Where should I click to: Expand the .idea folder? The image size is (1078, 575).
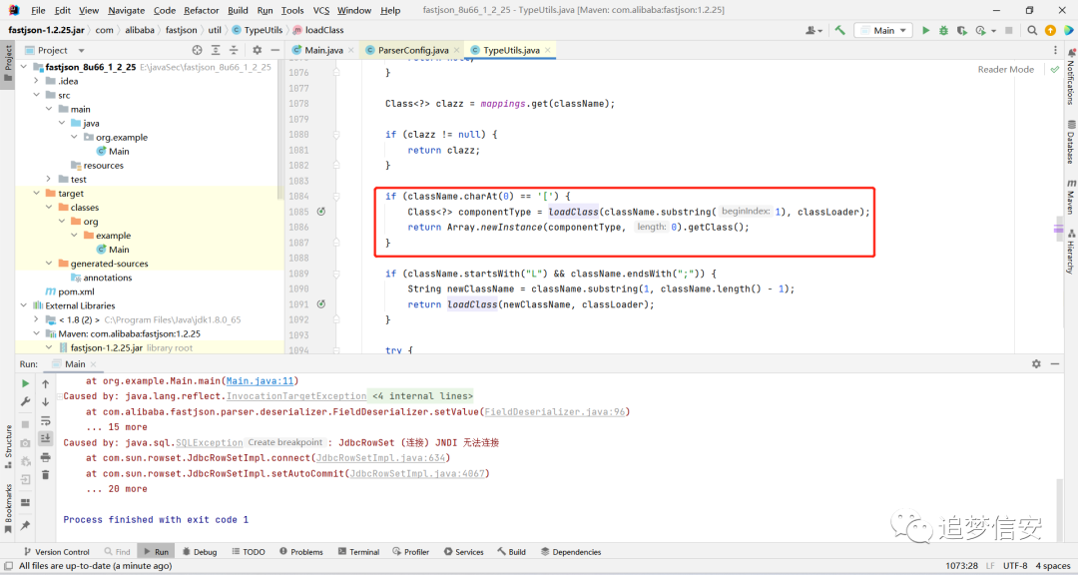[37, 81]
